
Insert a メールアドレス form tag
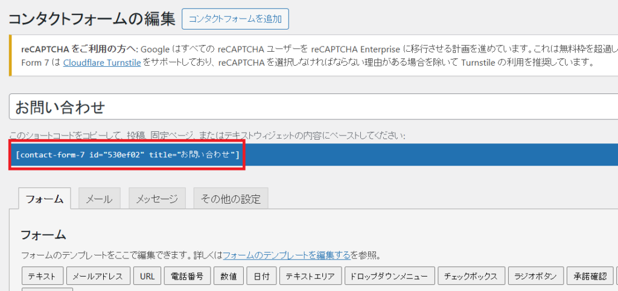coord(97,277)
